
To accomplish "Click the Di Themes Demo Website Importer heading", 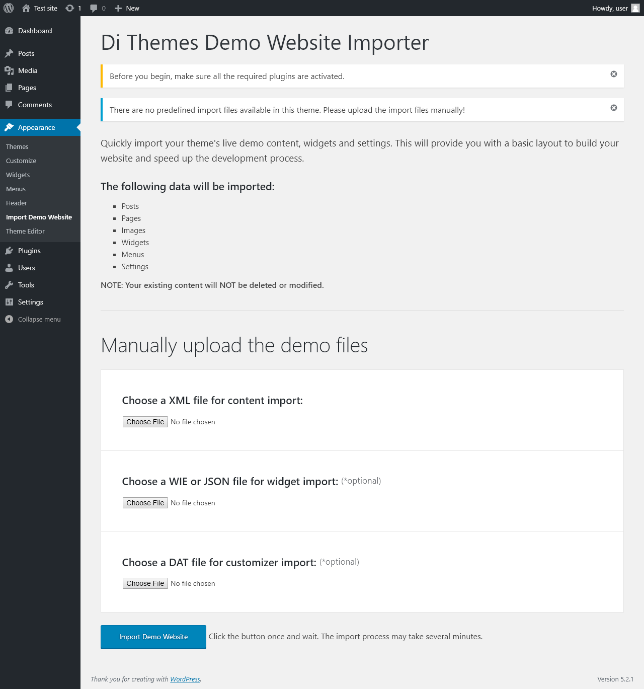I will [265, 42].
